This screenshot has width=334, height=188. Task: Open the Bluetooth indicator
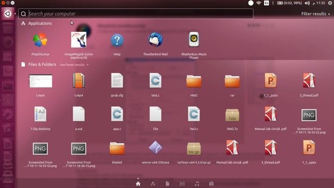273,3
